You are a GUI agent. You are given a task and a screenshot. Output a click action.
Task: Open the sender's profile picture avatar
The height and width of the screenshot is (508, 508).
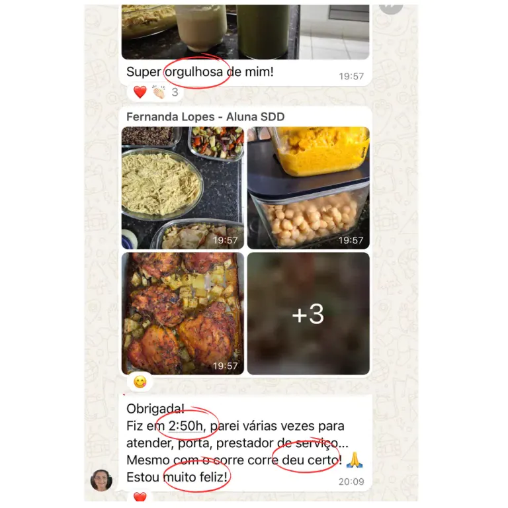101,480
